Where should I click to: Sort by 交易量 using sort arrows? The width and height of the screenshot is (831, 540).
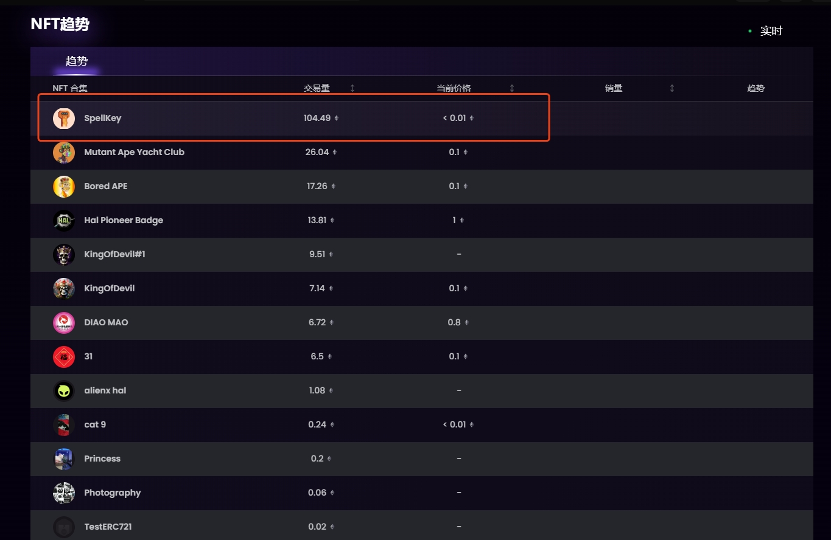click(x=352, y=88)
